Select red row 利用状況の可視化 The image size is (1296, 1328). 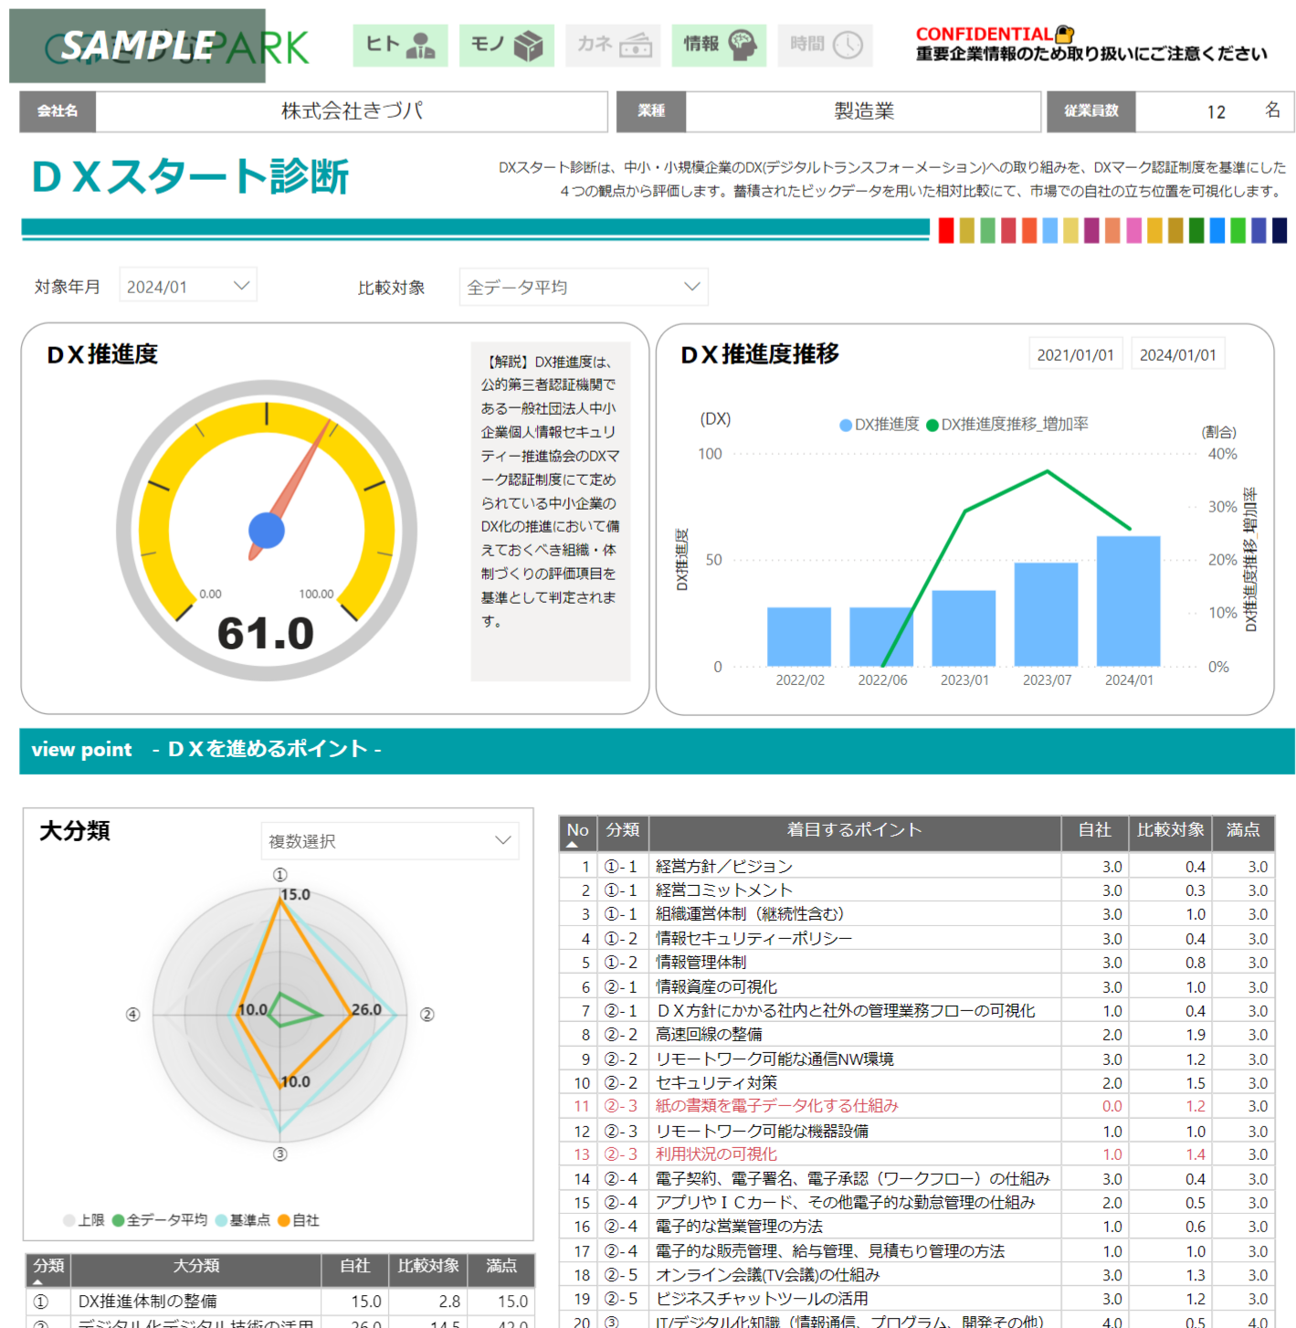[x=917, y=1154]
